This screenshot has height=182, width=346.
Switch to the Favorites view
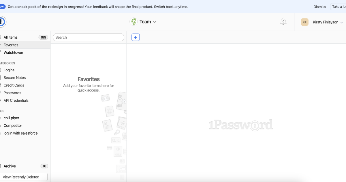pos(12,45)
